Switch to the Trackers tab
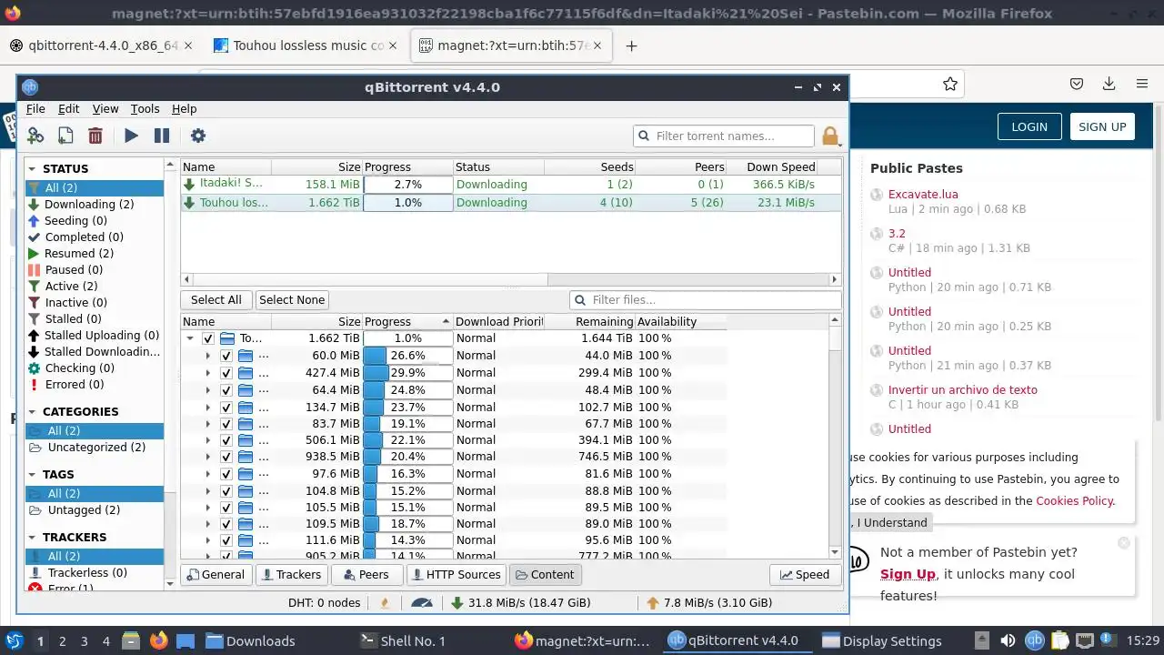The image size is (1164, 655). tap(291, 574)
